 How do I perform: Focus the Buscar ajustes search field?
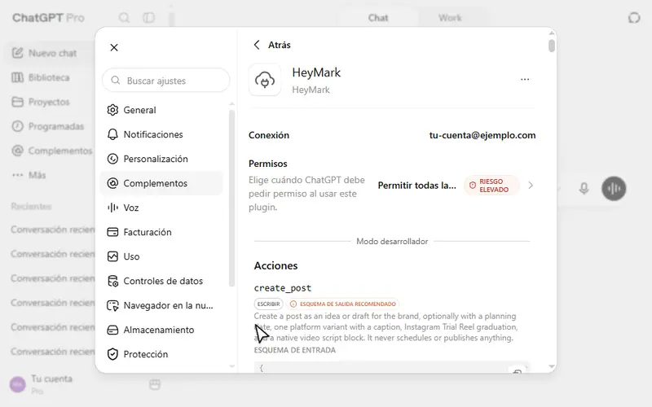coord(166,81)
